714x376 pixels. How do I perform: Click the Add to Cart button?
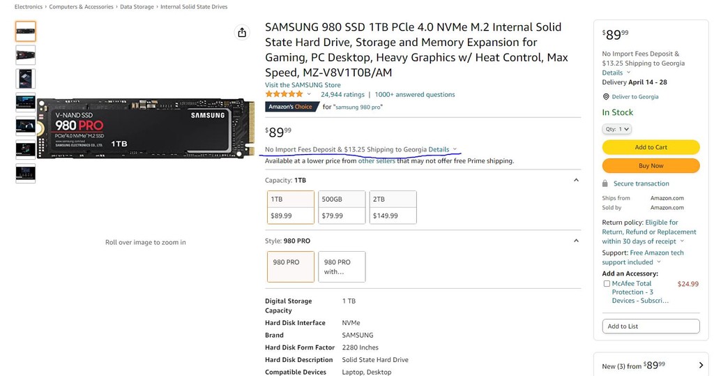click(651, 147)
